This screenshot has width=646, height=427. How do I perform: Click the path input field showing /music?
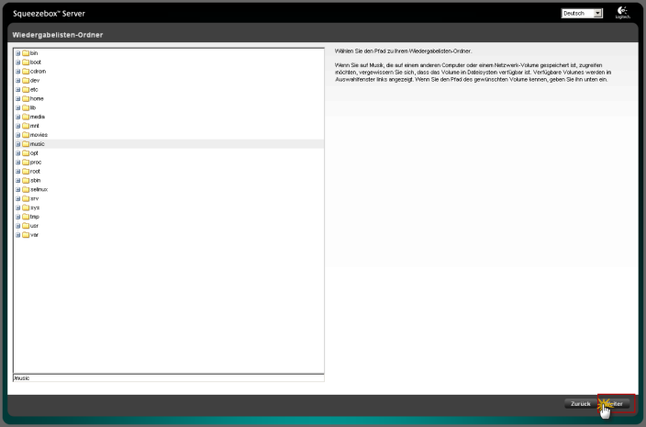click(168, 377)
